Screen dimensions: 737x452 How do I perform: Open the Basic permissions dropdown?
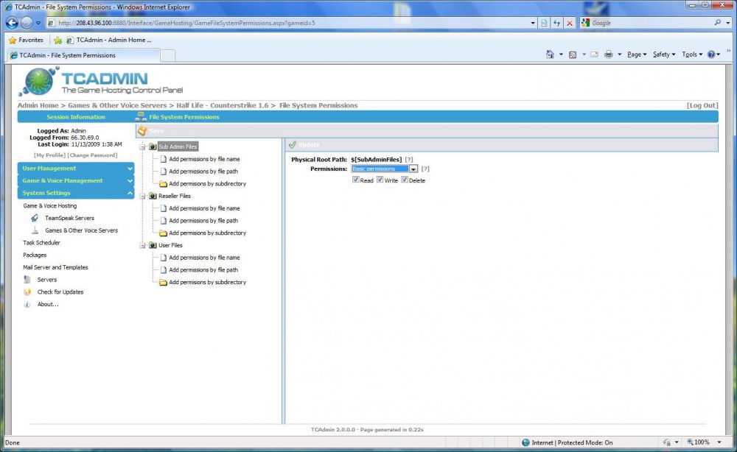(x=413, y=169)
